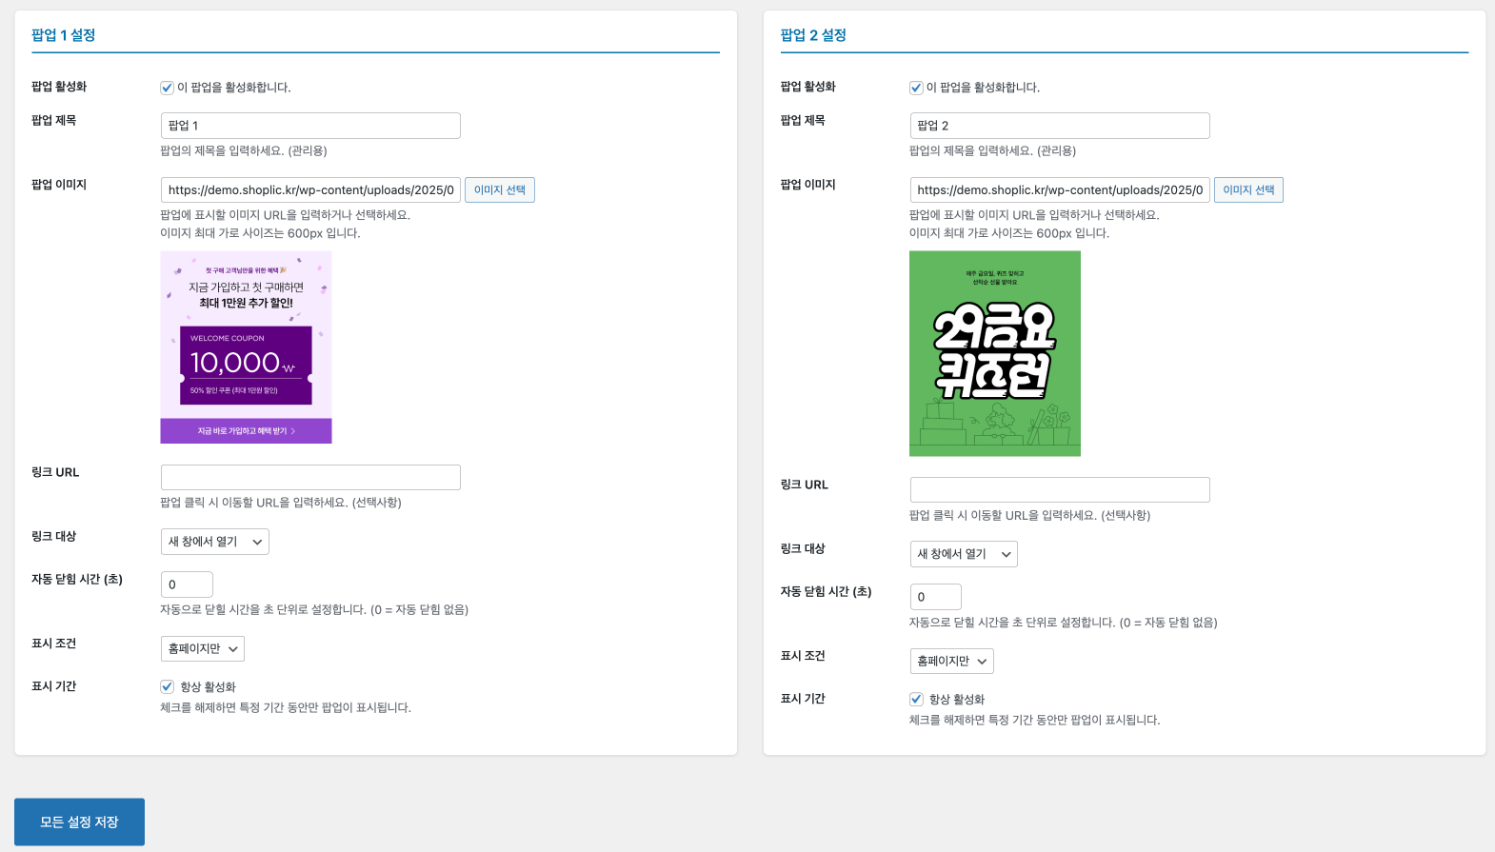The width and height of the screenshot is (1495, 852).
Task: Open Popup 2 링크 대상 dropdown
Action: [964, 554]
